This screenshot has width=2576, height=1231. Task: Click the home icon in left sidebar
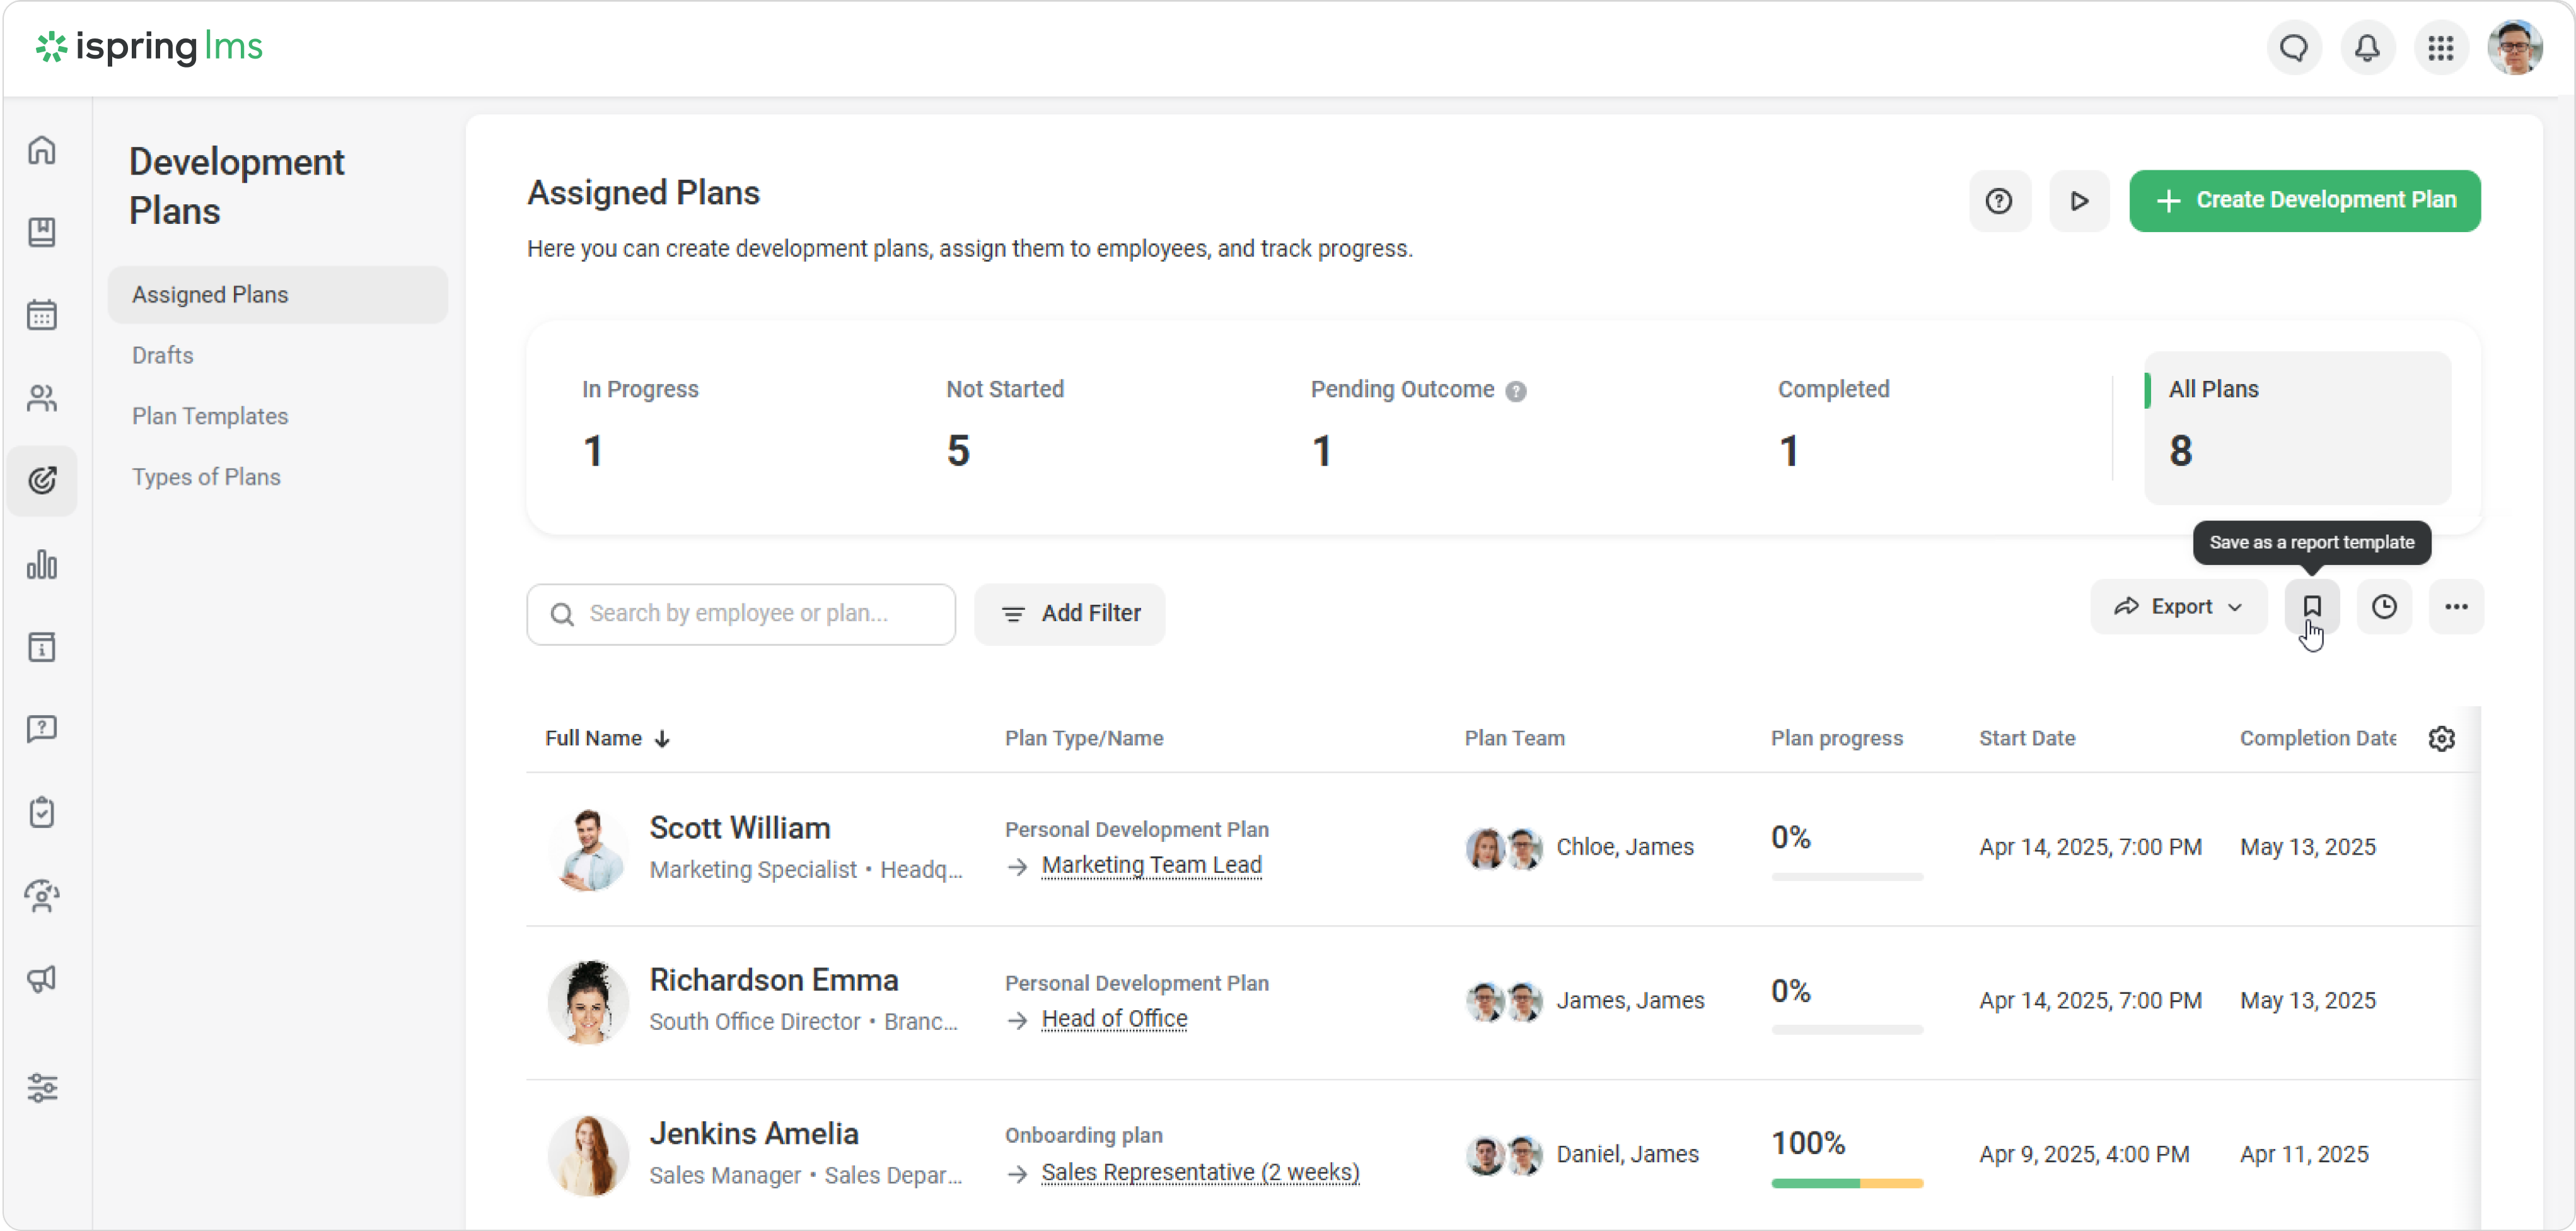pos(42,150)
